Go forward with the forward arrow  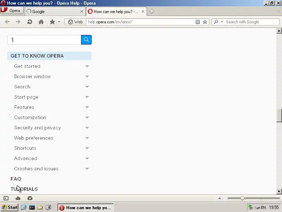(x=18, y=22)
